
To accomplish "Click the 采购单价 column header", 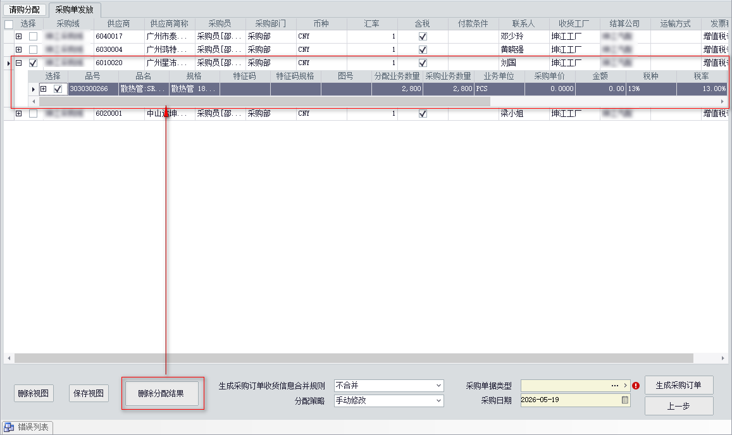I will click(x=549, y=76).
